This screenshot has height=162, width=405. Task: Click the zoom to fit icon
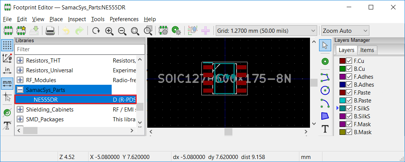tap(135, 31)
